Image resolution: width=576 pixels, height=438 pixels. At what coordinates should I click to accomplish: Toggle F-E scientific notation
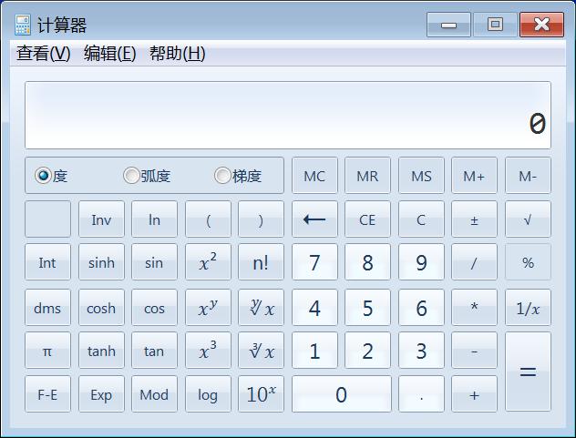pos(47,393)
